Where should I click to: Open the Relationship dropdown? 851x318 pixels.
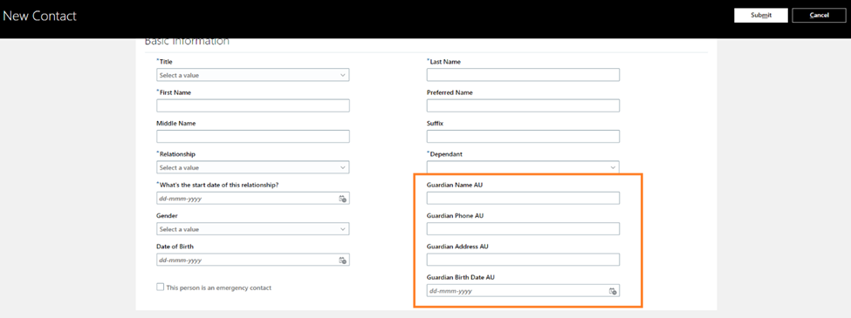(253, 167)
